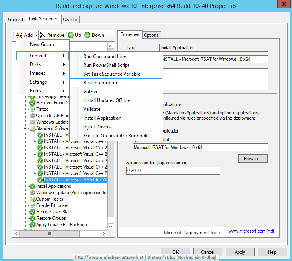Click the Standard Software folder icon

point(33,129)
